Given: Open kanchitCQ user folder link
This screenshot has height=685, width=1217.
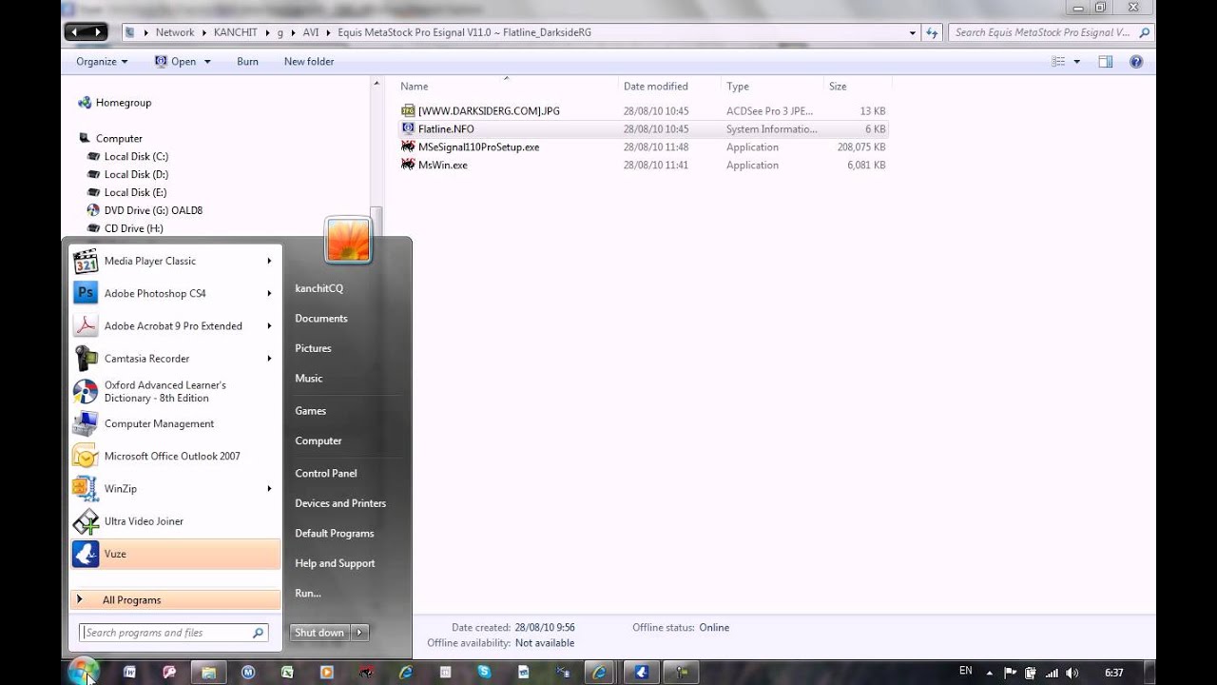Looking at the screenshot, I should pyautogui.click(x=319, y=288).
